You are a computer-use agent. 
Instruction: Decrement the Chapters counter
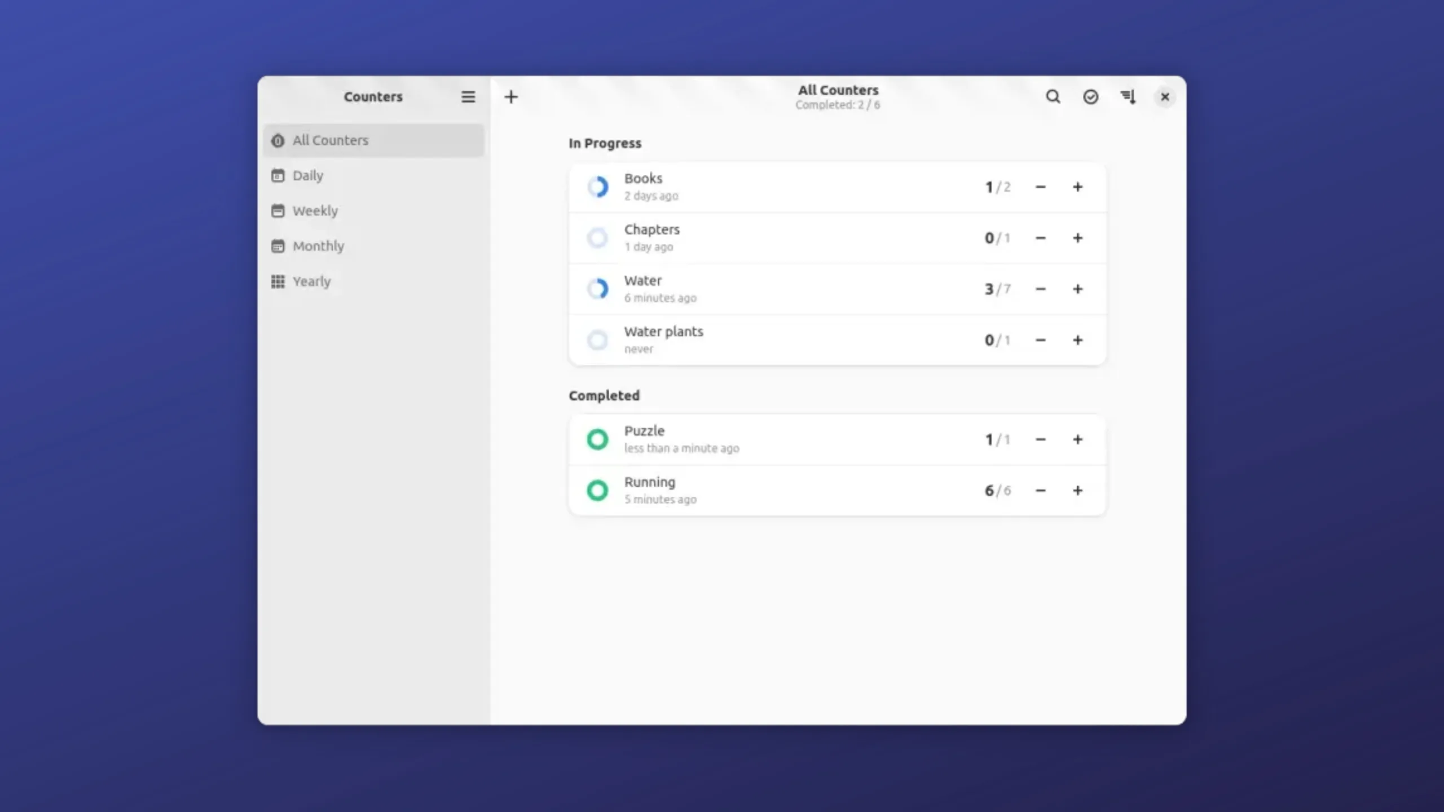(1041, 238)
